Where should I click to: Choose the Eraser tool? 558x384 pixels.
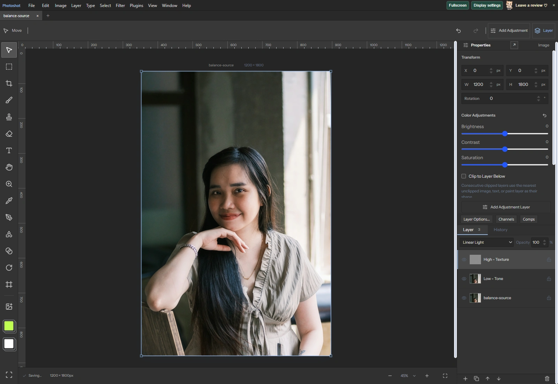click(x=9, y=134)
